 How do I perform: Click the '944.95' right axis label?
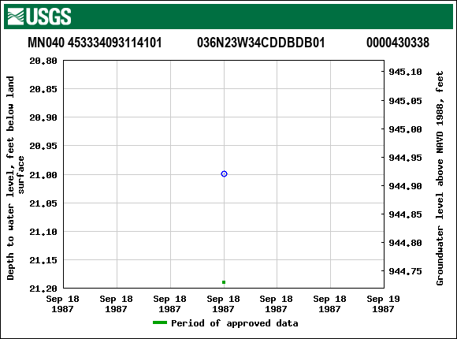[x=406, y=158]
